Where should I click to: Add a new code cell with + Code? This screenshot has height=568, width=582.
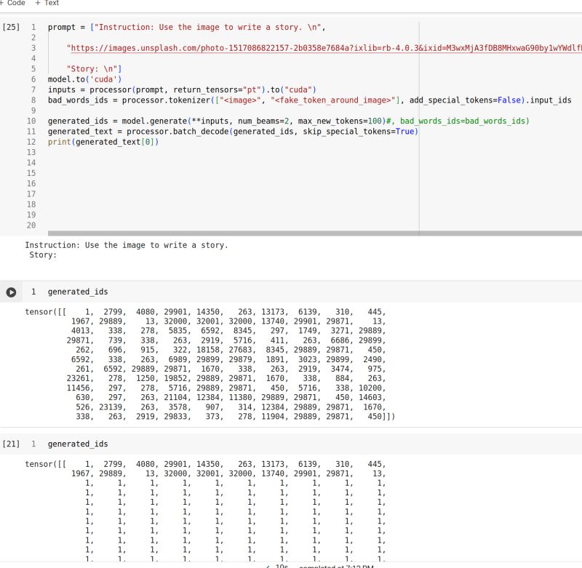pos(12,4)
